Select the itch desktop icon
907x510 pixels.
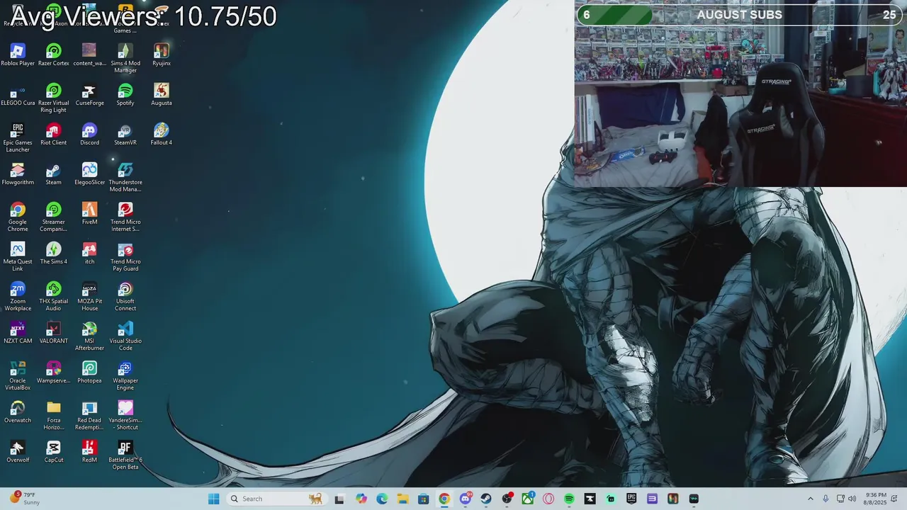click(x=89, y=253)
